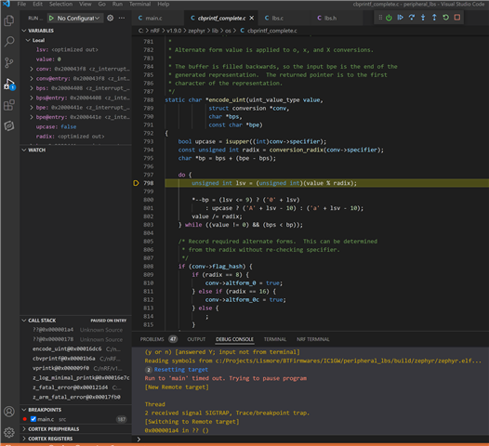The height and width of the screenshot is (446, 489).
Task: Open the Accounts menu icon
Action: [x=9, y=412]
